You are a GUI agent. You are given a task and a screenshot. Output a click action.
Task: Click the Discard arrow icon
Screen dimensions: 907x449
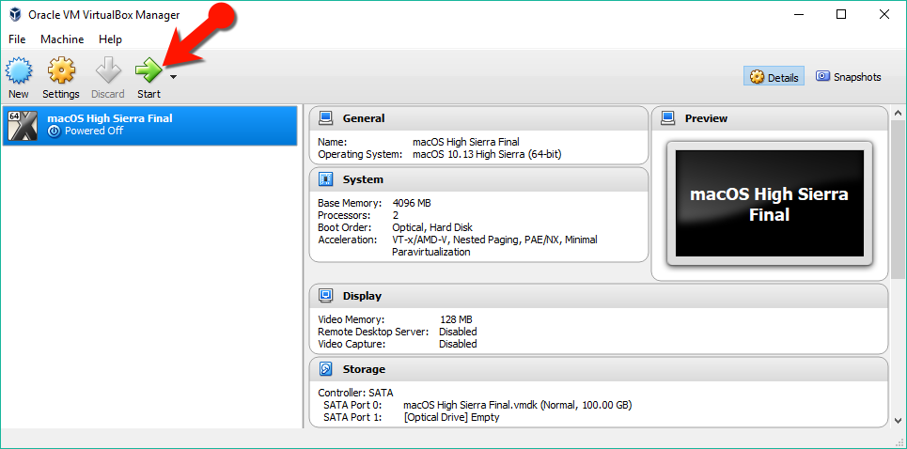tap(108, 71)
